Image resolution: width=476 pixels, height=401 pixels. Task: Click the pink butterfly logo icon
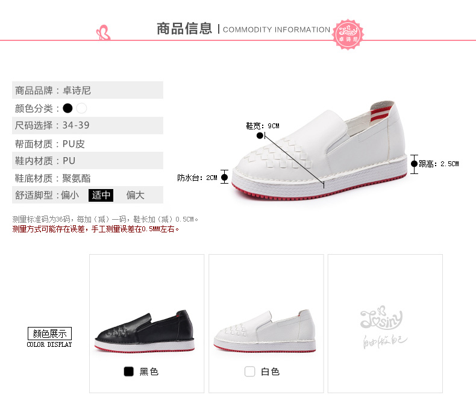[x=103, y=33]
